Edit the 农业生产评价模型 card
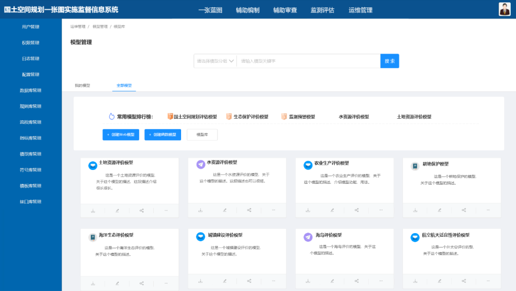This screenshot has height=291, width=516. [x=333, y=210]
